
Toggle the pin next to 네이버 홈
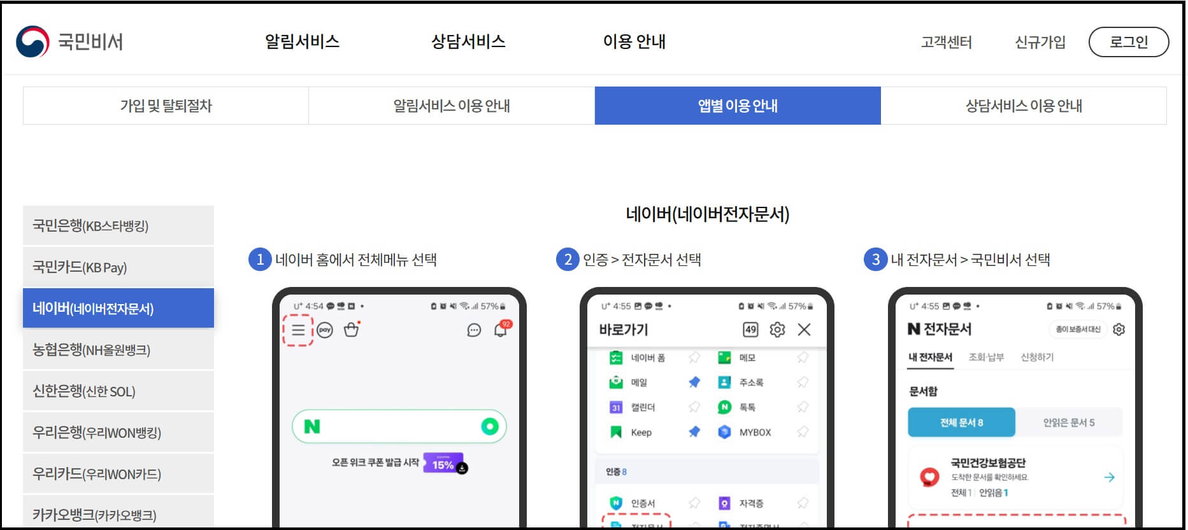coord(694,358)
